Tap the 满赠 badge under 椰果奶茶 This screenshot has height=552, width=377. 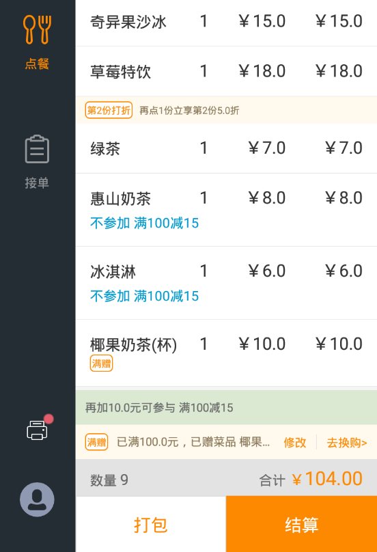(101, 363)
